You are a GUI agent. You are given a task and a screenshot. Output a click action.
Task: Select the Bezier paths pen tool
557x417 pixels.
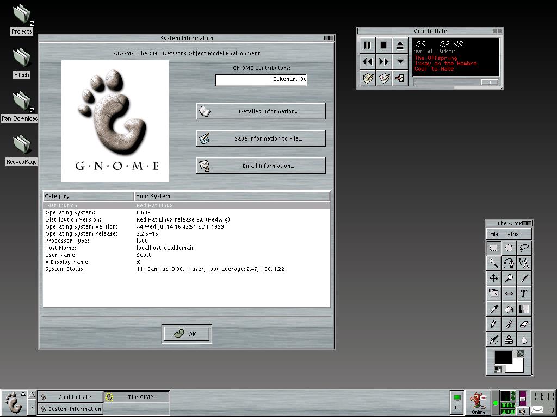coord(509,263)
